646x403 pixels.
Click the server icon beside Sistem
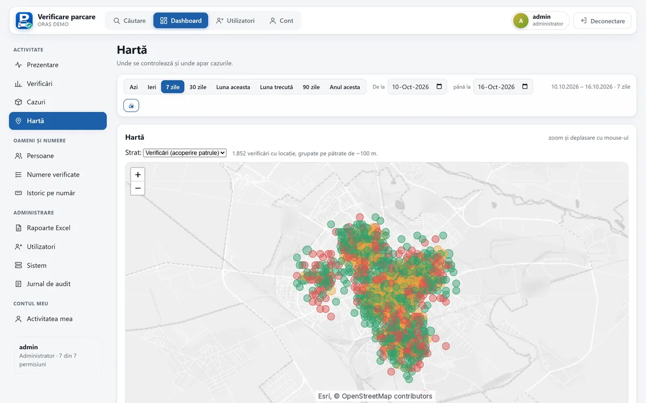pyautogui.click(x=18, y=265)
